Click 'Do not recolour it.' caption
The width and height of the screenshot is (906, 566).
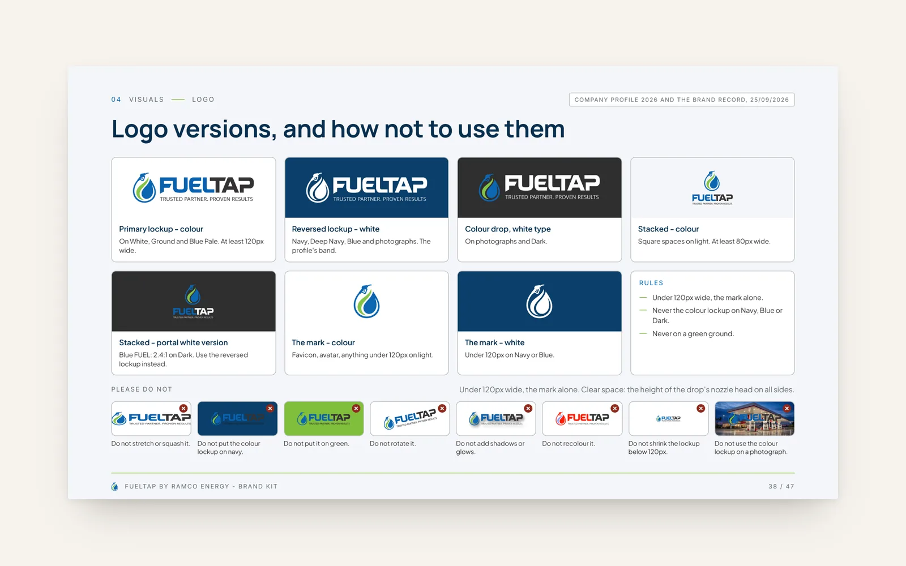(569, 444)
